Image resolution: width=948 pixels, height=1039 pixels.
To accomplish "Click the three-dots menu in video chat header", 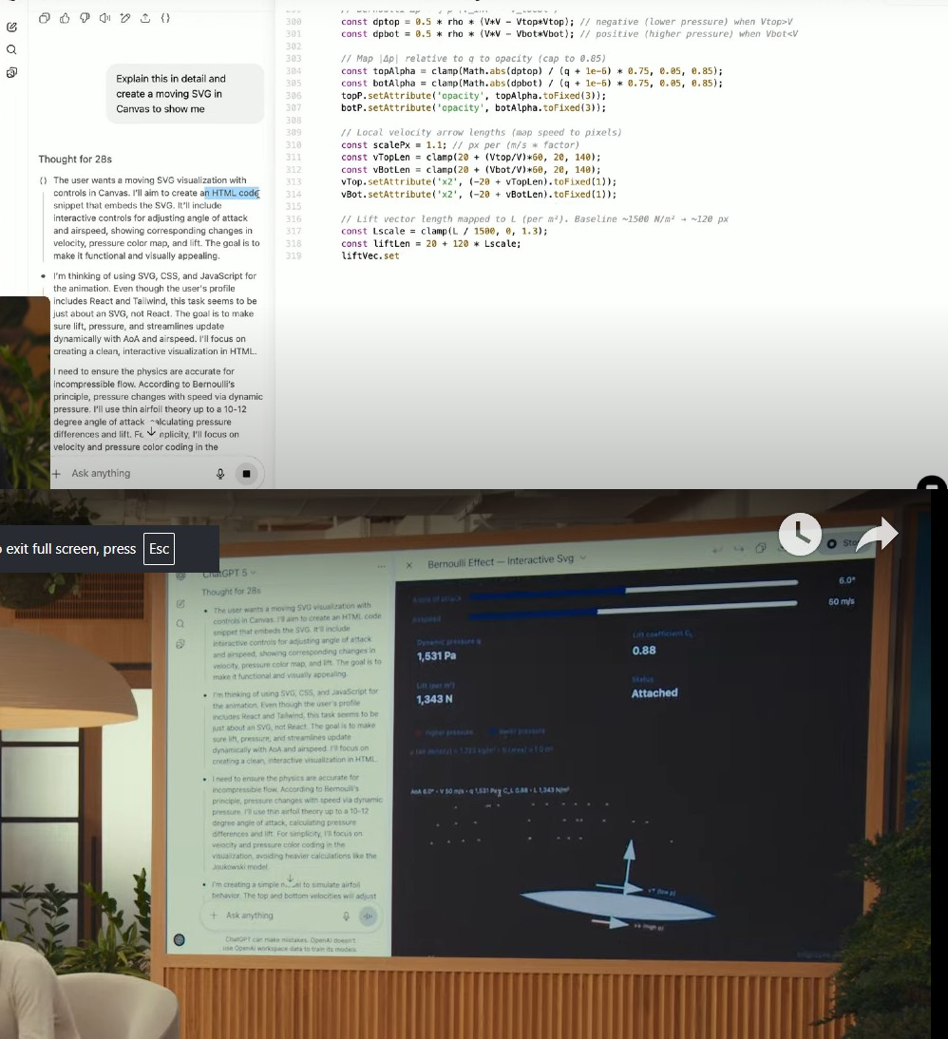I will [x=381, y=567].
